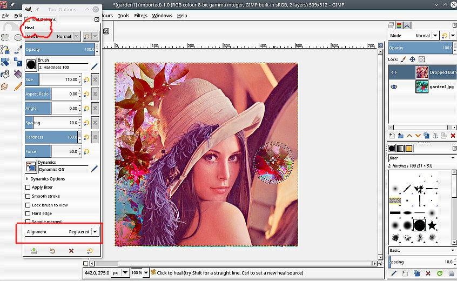The height and width of the screenshot is (281, 457).
Task: Open Tool Options tab configuration menu
Action: tap(97, 19)
